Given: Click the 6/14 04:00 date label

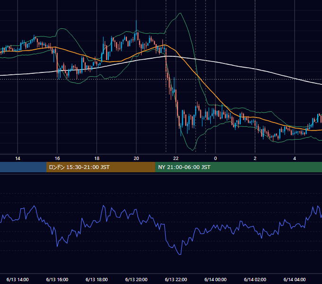Looking at the screenshot, I should click(x=295, y=279).
